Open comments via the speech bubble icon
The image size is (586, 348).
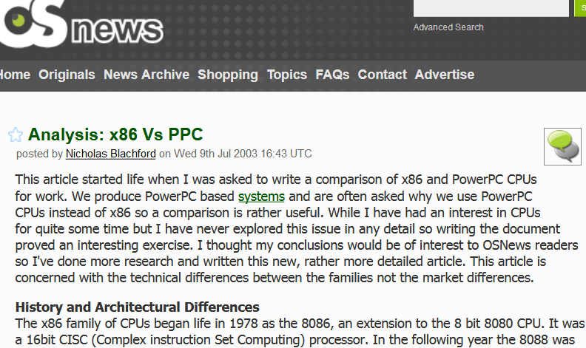pos(562,146)
